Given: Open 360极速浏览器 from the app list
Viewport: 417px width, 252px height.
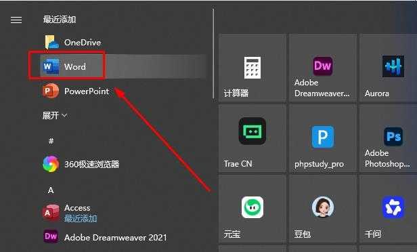Looking at the screenshot, I should point(123,164).
